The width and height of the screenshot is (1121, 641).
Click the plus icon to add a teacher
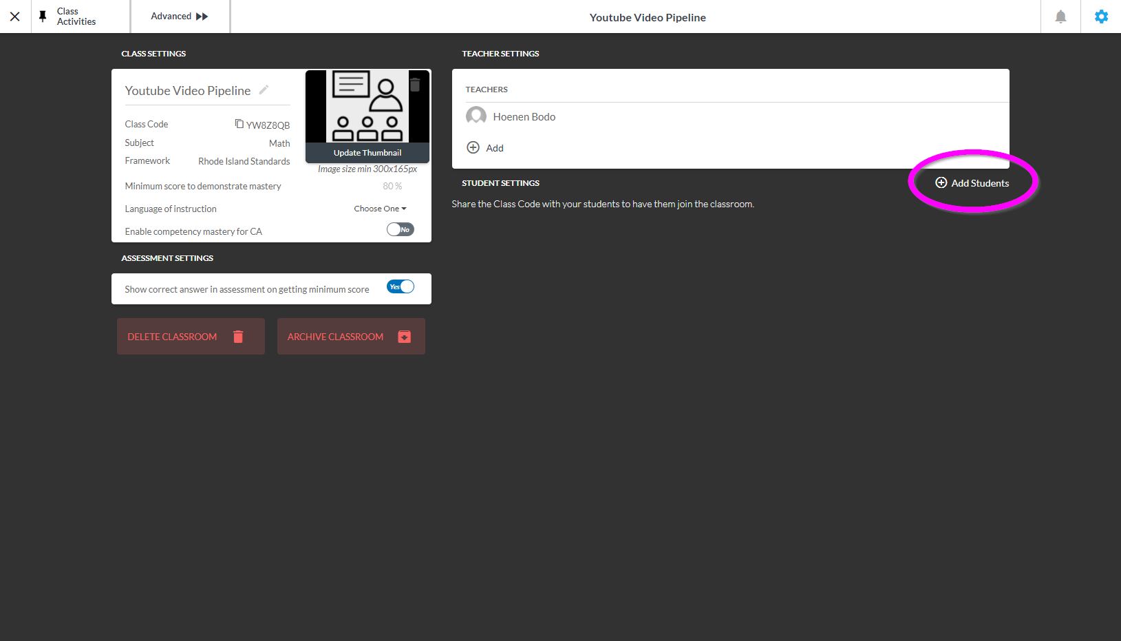pos(473,147)
